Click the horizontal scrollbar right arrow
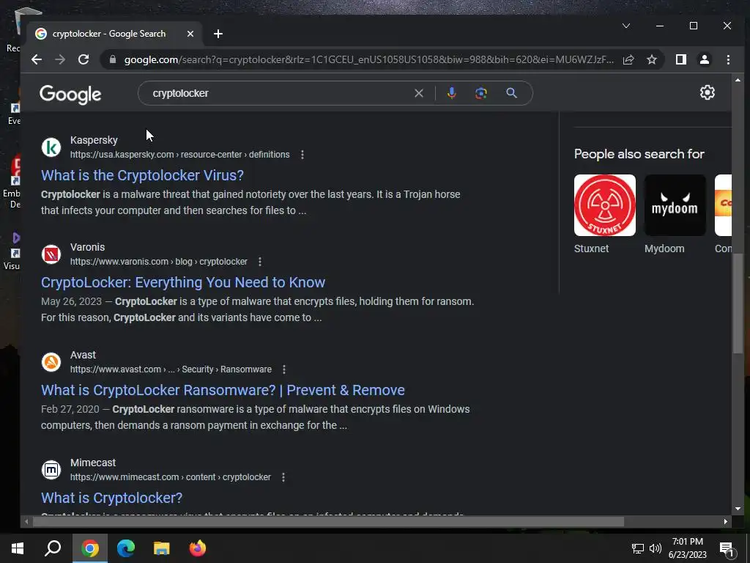750x563 pixels. 726,521
